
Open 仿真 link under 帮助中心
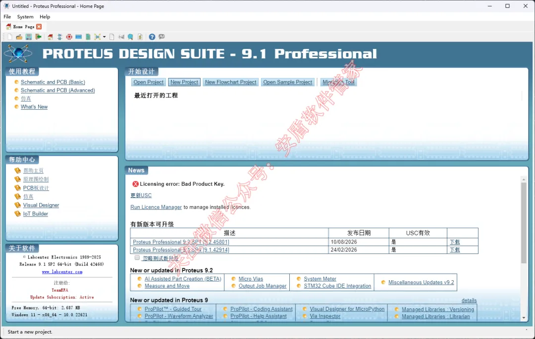point(28,196)
